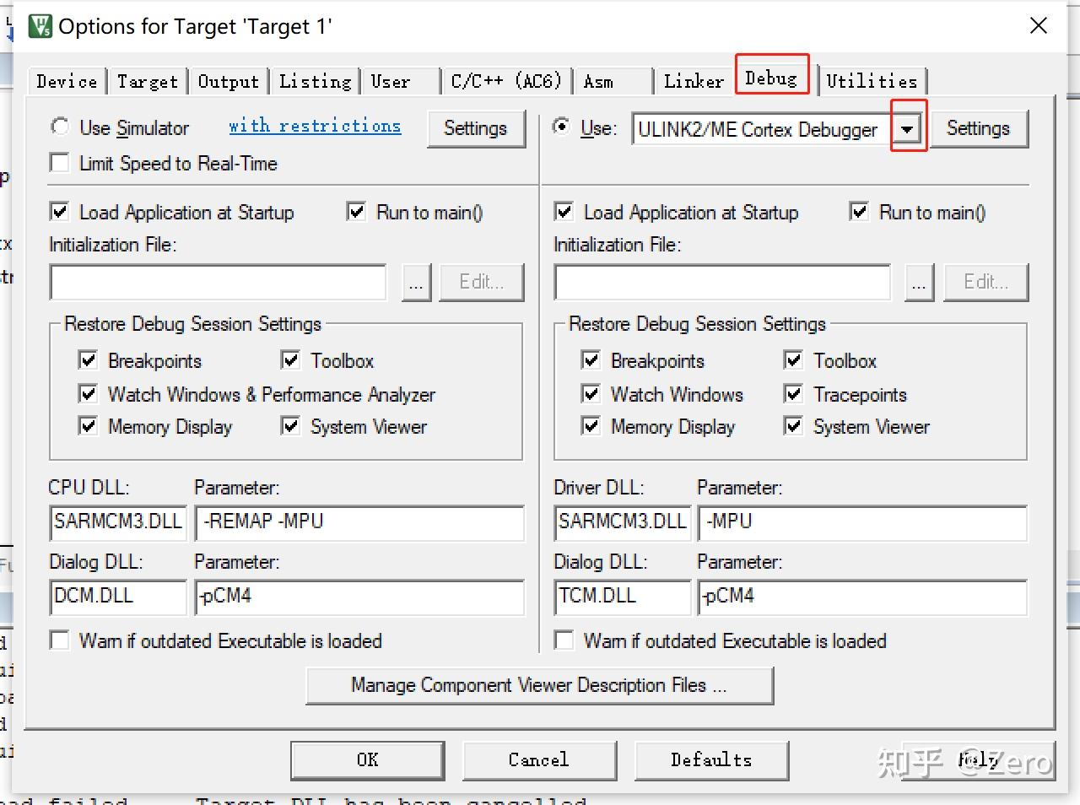Image resolution: width=1080 pixels, height=805 pixels.
Task: Click the Defaults button
Action: [710, 759]
